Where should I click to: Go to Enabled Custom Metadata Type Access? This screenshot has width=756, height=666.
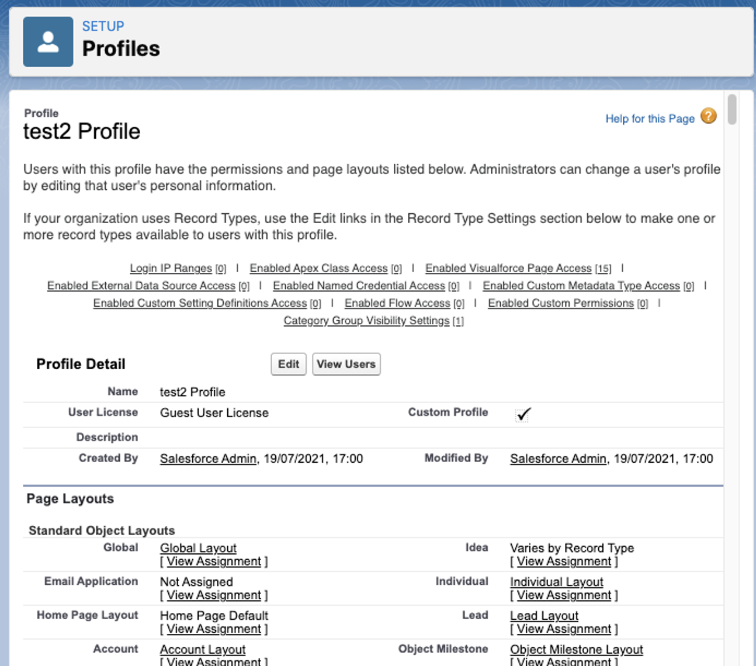581,286
